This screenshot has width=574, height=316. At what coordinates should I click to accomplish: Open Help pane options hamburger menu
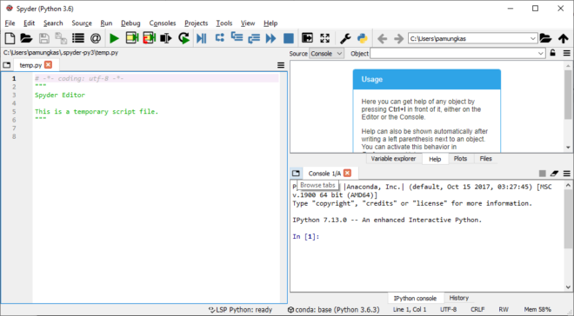click(x=567, y=53)
